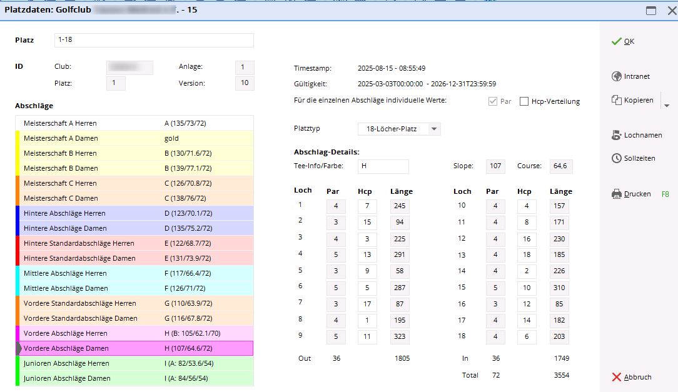Click the yellow color bar beside Meisterschaft B Herren

coord(18,153)
